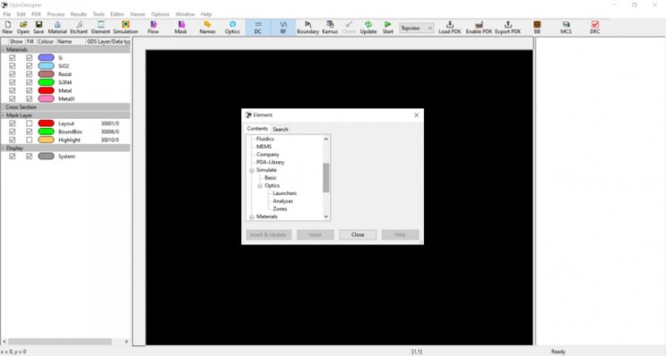Open the File menu

pos(7,14)
